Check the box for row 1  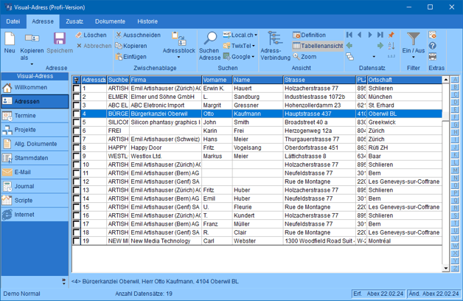click(77, 89)
